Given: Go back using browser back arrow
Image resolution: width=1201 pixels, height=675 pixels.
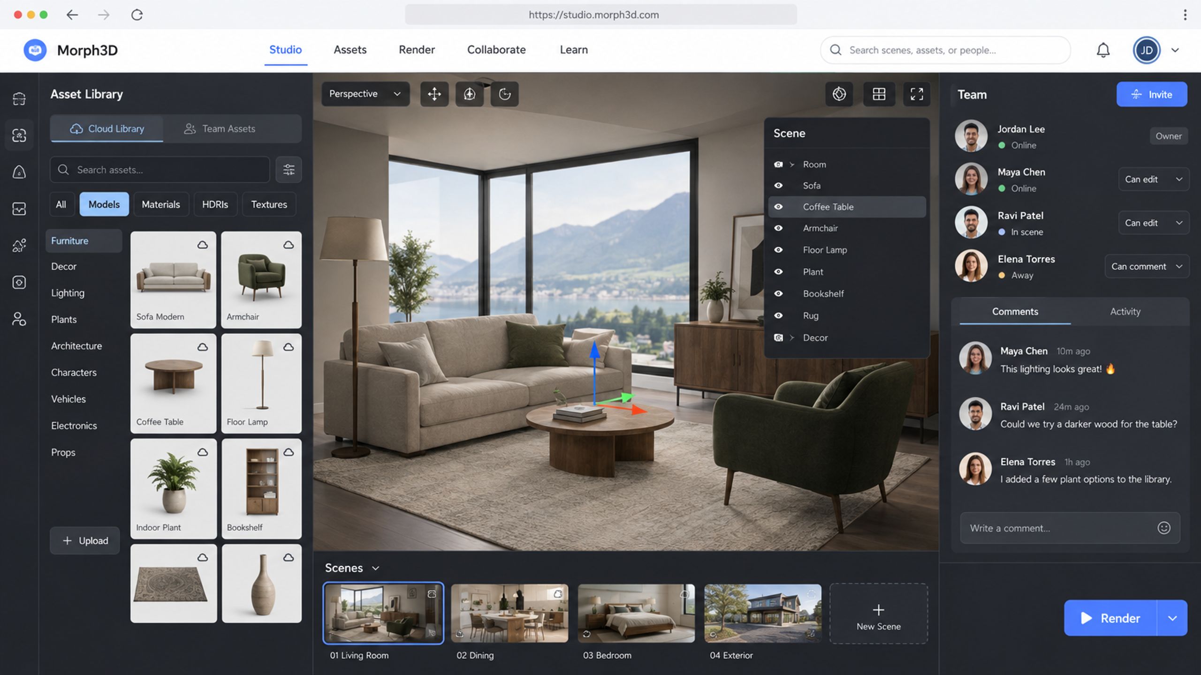Looking at the screenshot, I should click(x=72, y=15).
